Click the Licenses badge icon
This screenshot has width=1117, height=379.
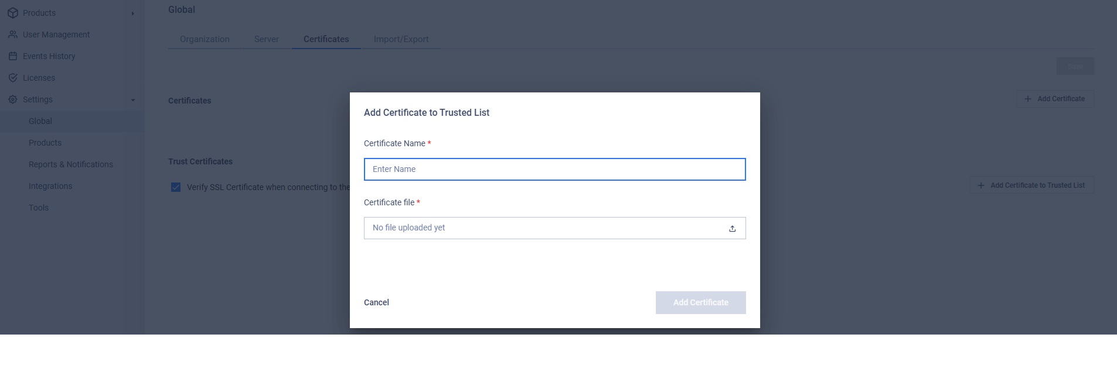coord(13,78)
